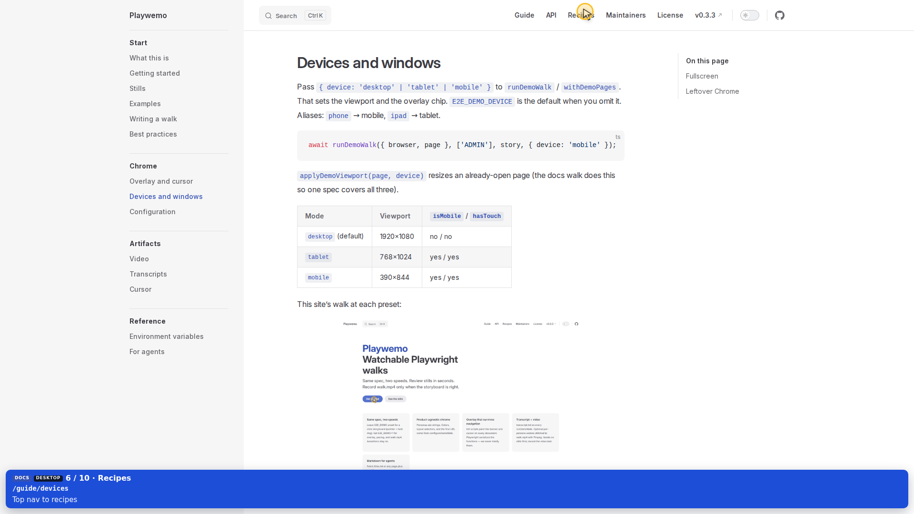Screen dimensions: 914x514
Task: Open the GitHub repository icon
Action: (779, 15)
